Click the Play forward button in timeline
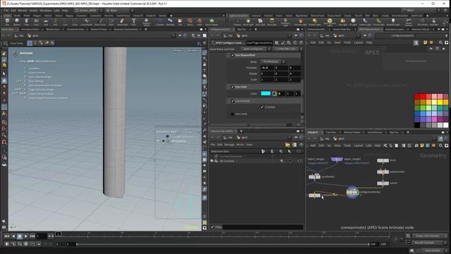451x254 pixels. click(x=26, y=236)
